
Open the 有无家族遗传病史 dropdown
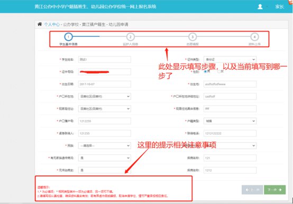pos(105,158)
